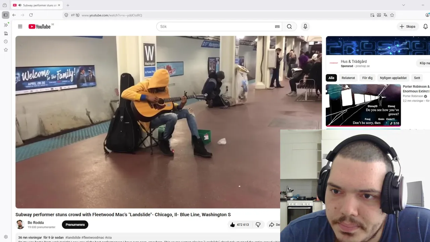Select the För dig filter chip
Viewport: 430px width, 242px height.
tap(367, 78)
